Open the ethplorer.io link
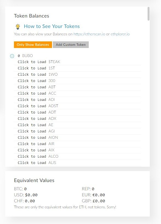161x224 pixels. (120, 34)
